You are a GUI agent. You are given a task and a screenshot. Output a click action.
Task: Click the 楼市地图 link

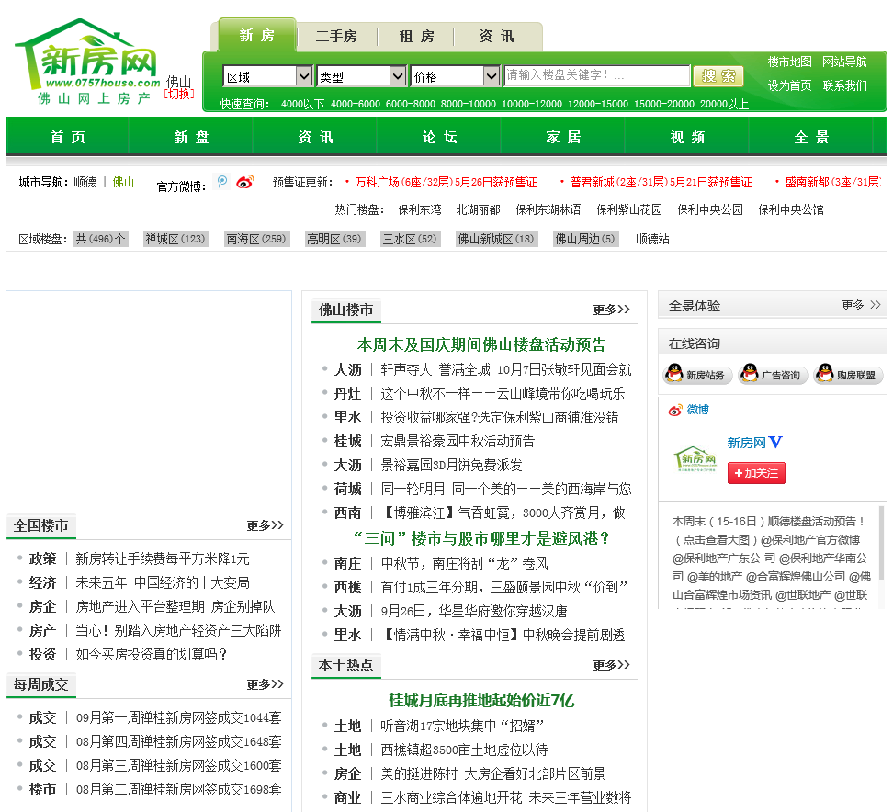tap(789, 62)
